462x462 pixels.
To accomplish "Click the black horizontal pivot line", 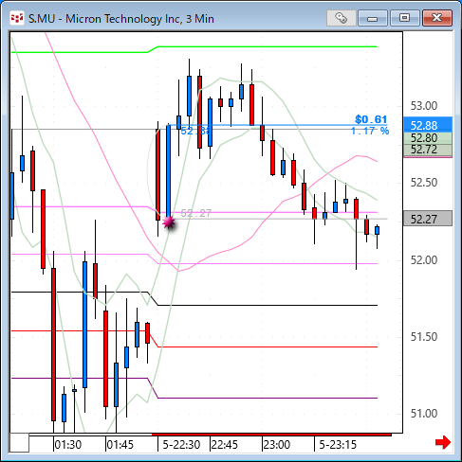I will click(x=268, y=305).
